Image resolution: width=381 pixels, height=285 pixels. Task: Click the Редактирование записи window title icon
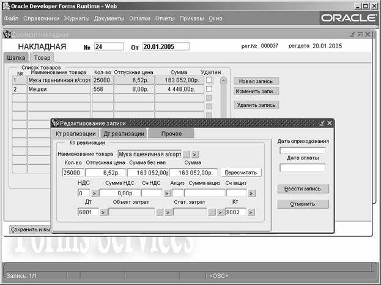coord(56,123)
